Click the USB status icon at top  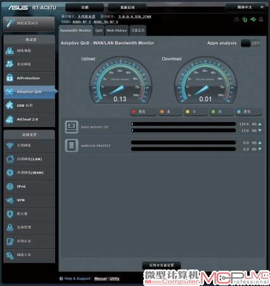(253, 20)
